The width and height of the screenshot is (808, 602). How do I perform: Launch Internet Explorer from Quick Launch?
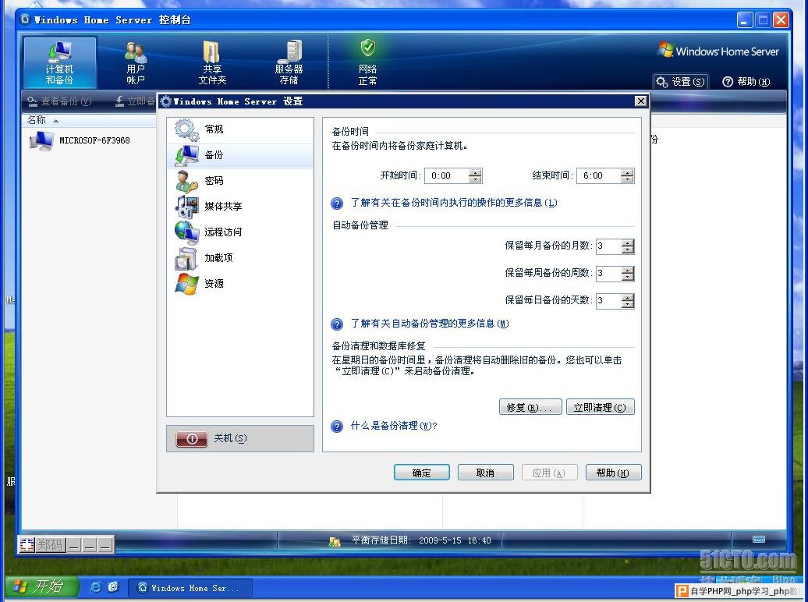click(95, 587)
